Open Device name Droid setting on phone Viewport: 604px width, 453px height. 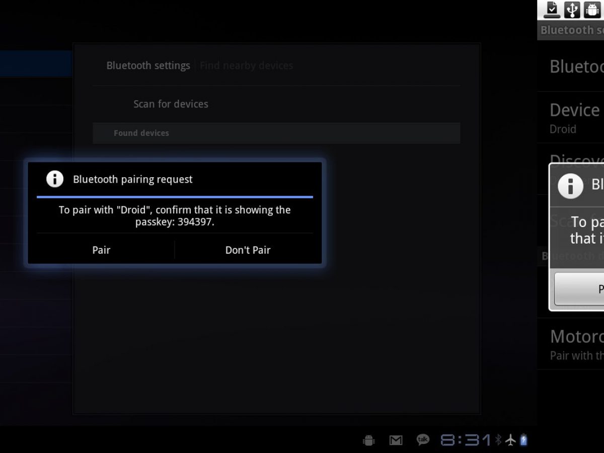tap(574, 118)
